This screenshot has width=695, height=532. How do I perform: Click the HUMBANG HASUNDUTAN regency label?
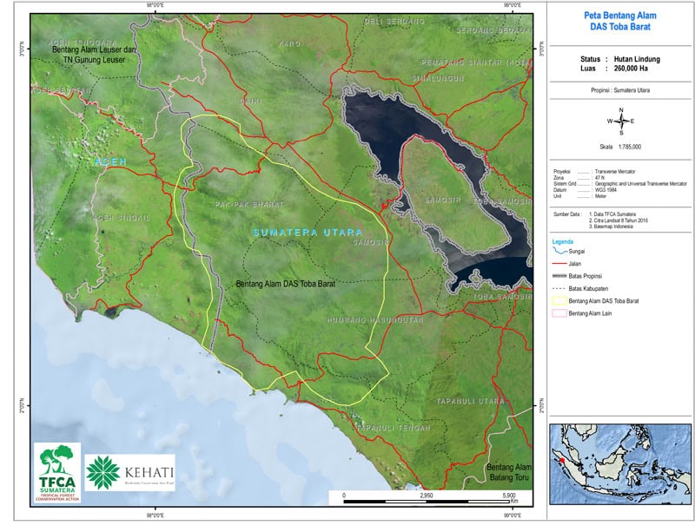coord(375,320)
